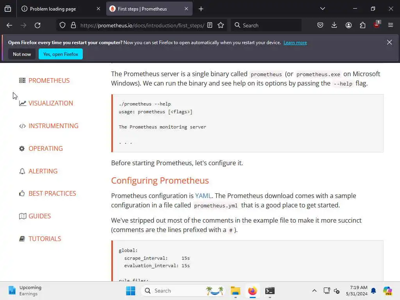Viewport: 400px width, 300px height.
Task: Open a new tab with plus
Action: point(201,9)
